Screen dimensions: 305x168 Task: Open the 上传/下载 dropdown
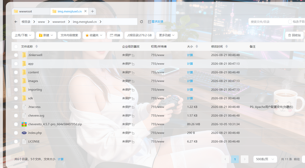23,35
